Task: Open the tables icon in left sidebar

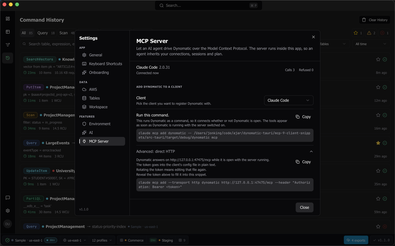Action: pyautogui.click(x=8, y=32)
